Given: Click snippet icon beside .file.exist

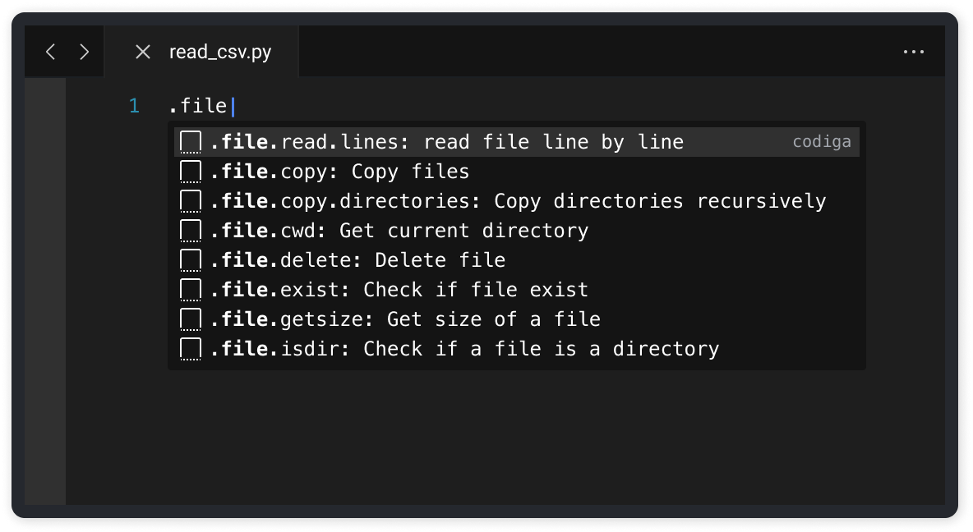Looking at the screenshot, I should coord(191,290).
